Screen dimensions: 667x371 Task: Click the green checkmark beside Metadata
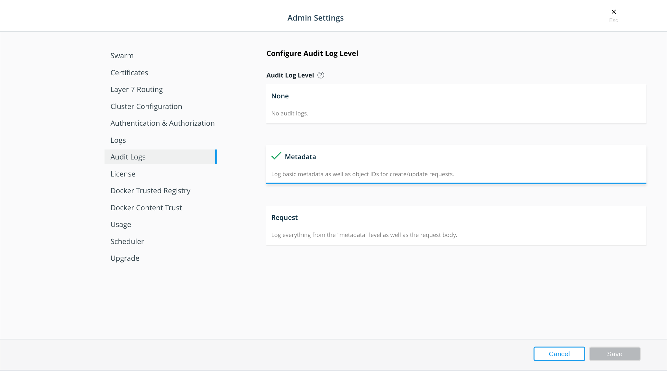coord(275,156)
